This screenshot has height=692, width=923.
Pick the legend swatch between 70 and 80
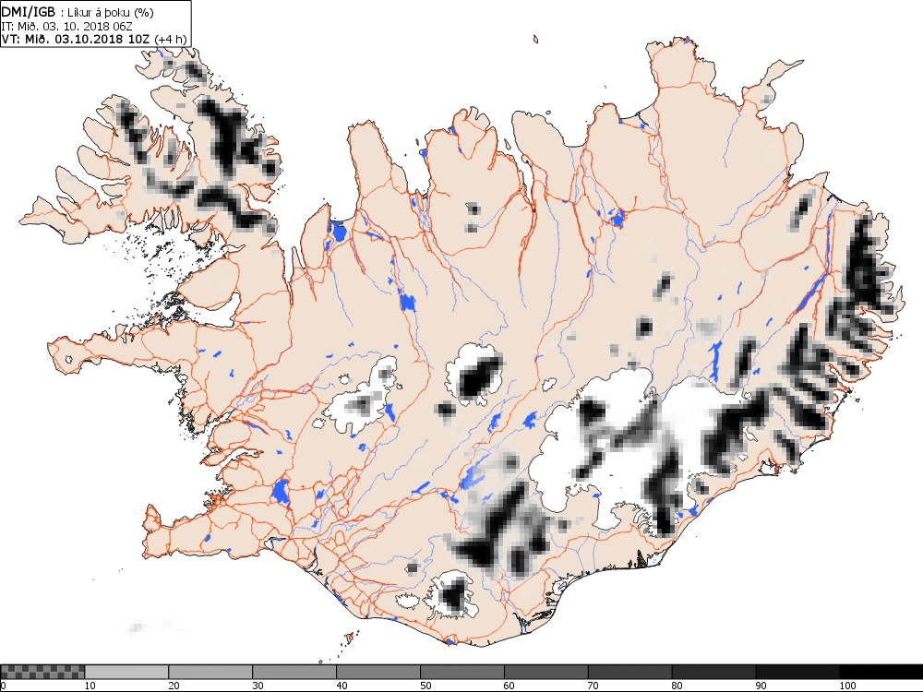[x=629, y=672]
